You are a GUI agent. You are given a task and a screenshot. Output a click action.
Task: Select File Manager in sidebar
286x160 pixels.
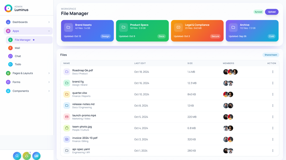pos(23,40)
